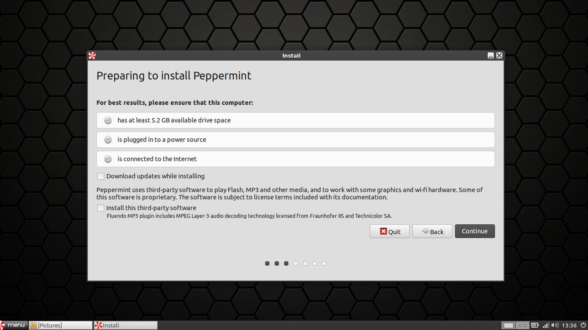Open the battery power indicator
588x330 pixels.
pyautogui.click(x=535, y=325)
